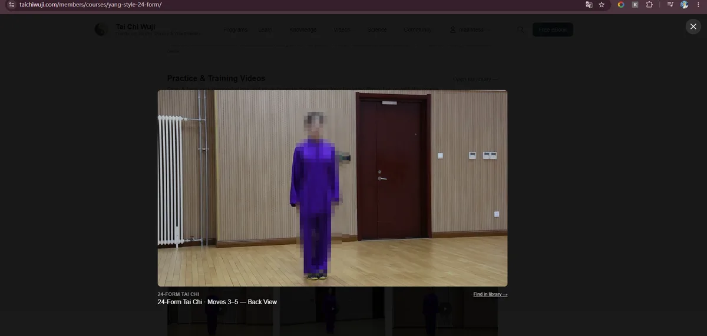Click the video title 24-Form Tai Chi · Moves 3–5 — Back View

[x=217, y=302]
